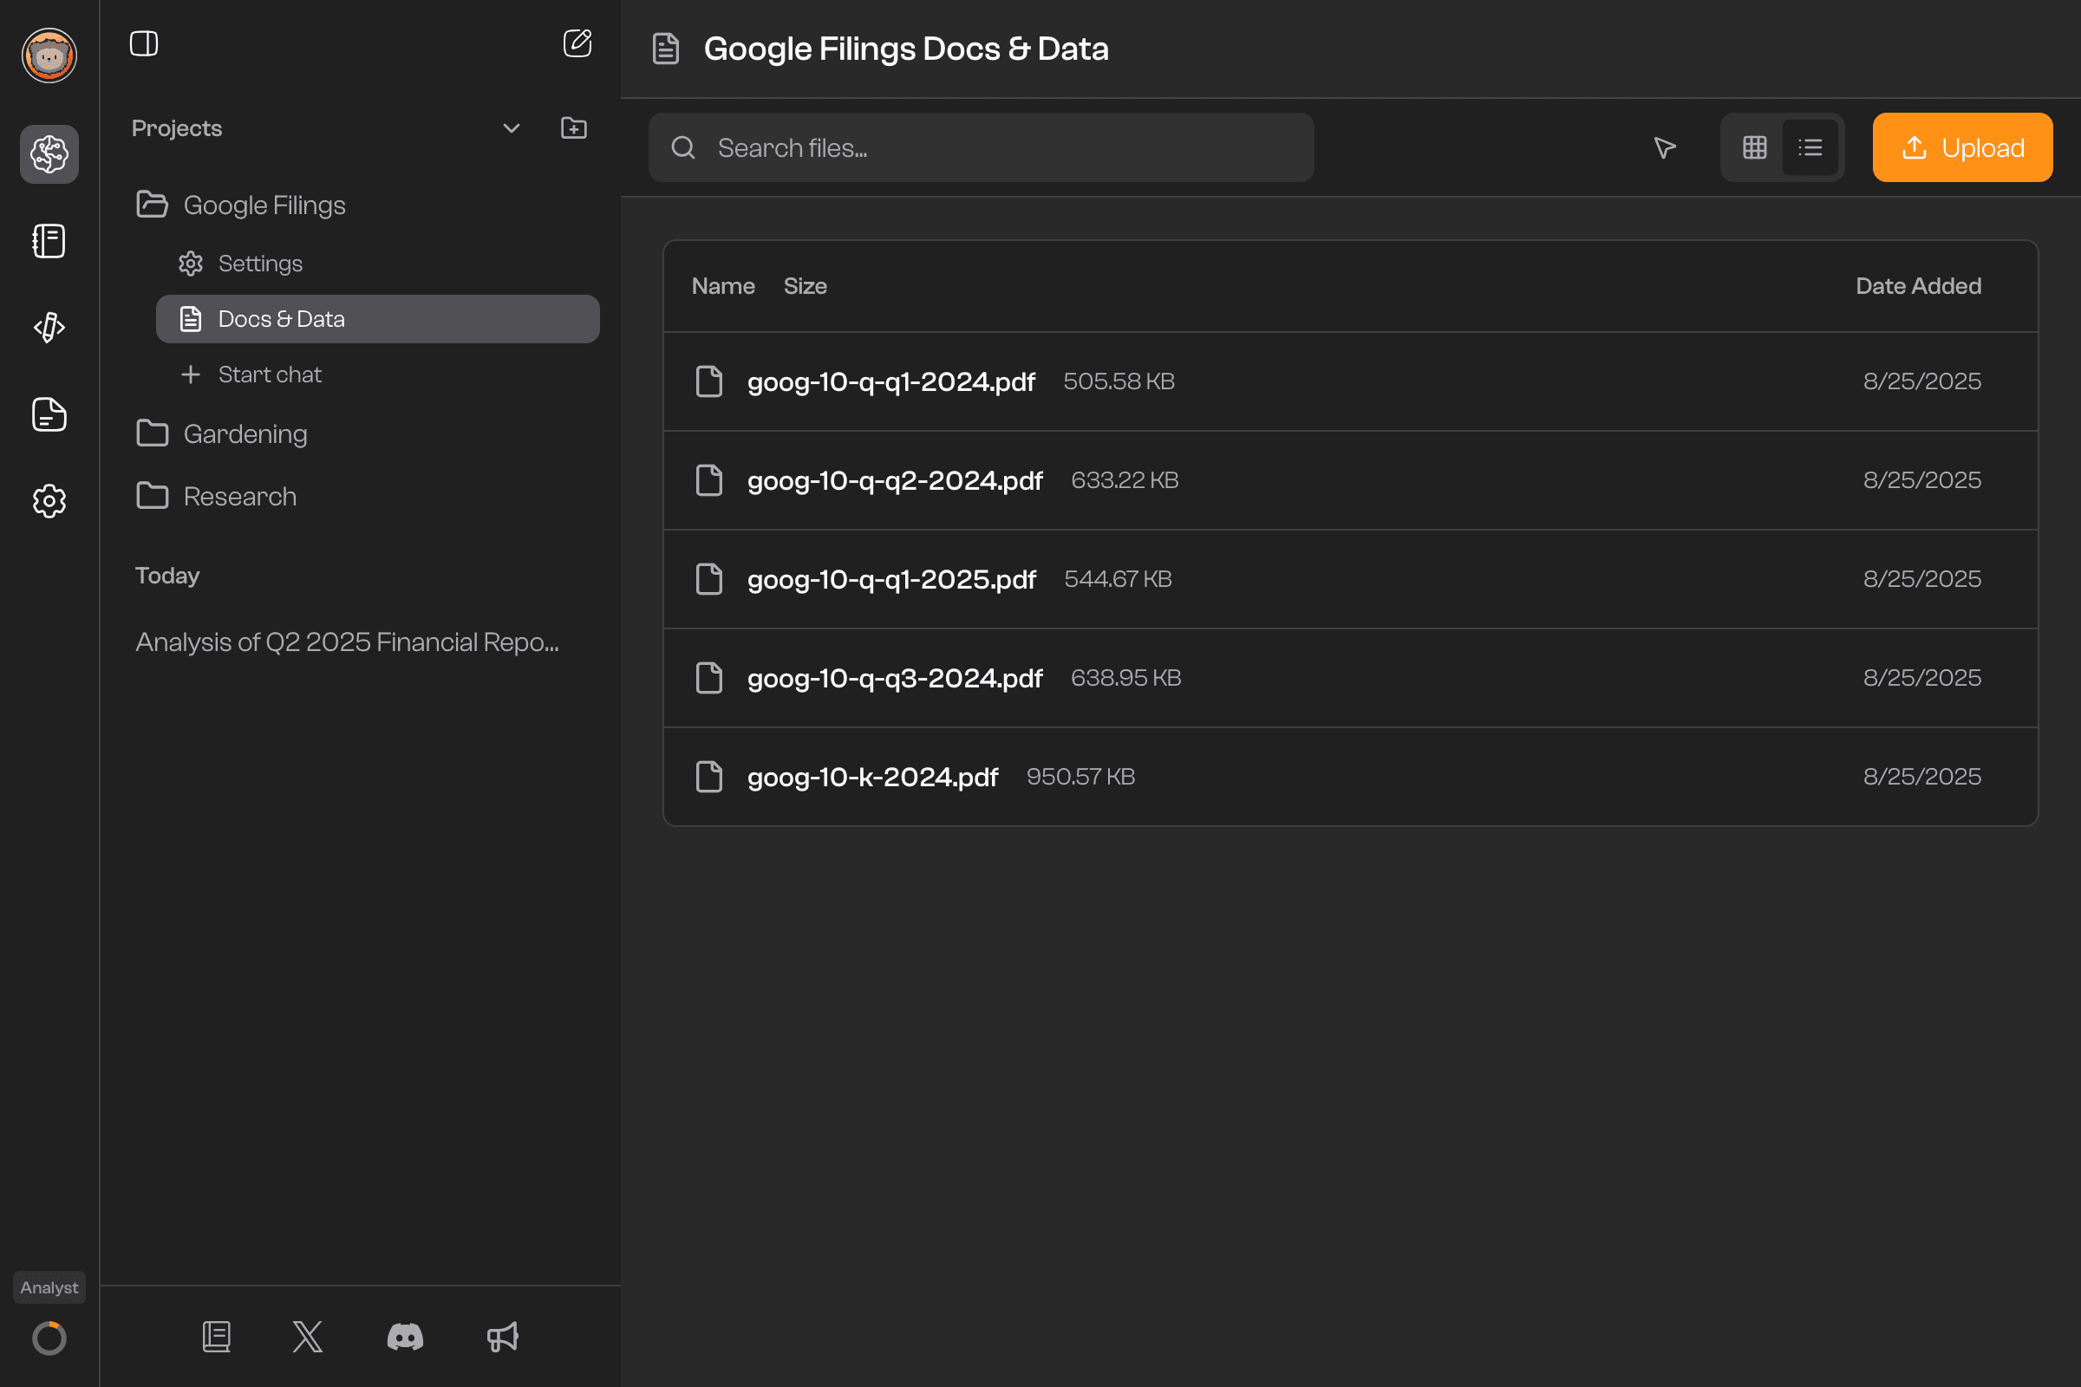Open the documentation book icon
Image resolution: width=2081 pixels, height=1387 pixels.
(217, 1337)
